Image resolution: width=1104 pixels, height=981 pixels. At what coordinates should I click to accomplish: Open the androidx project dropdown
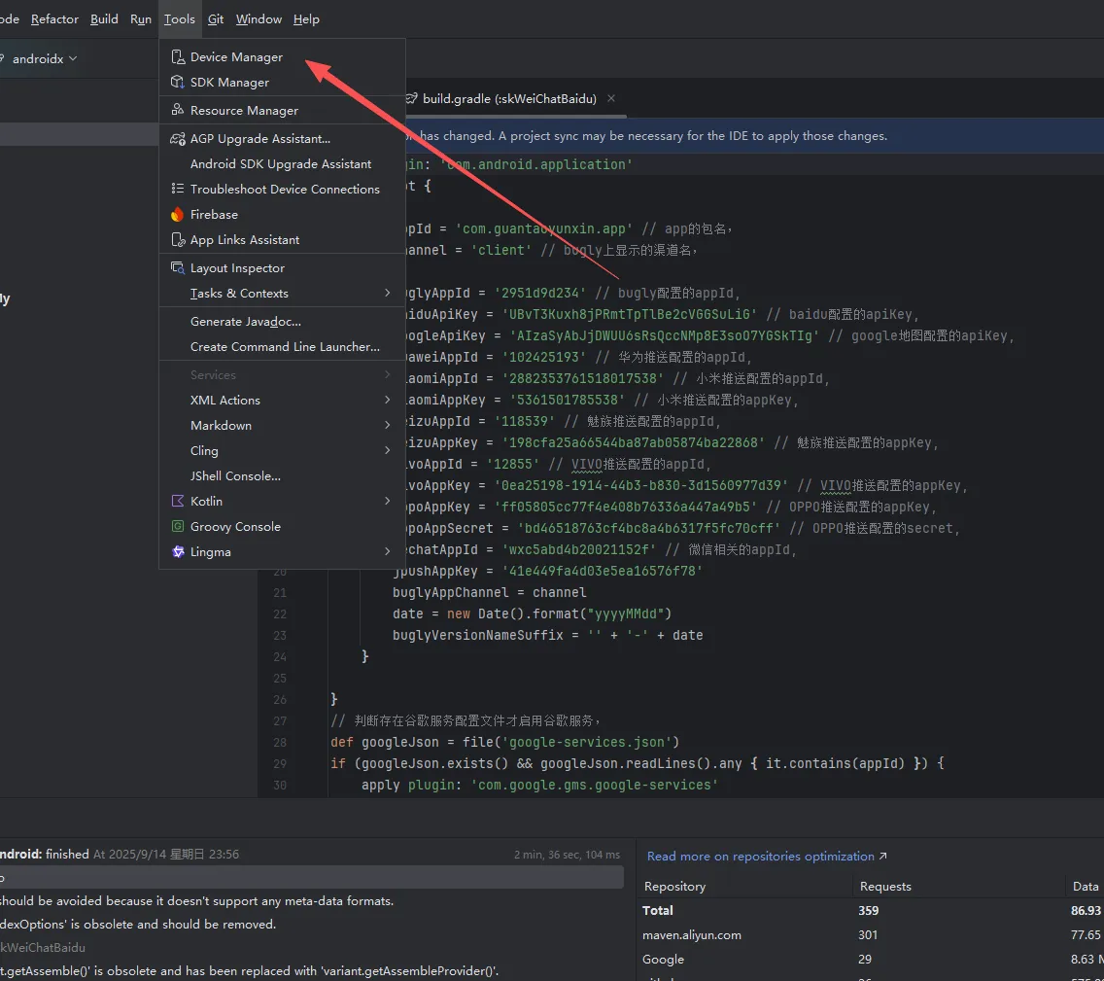pos(44,59)
